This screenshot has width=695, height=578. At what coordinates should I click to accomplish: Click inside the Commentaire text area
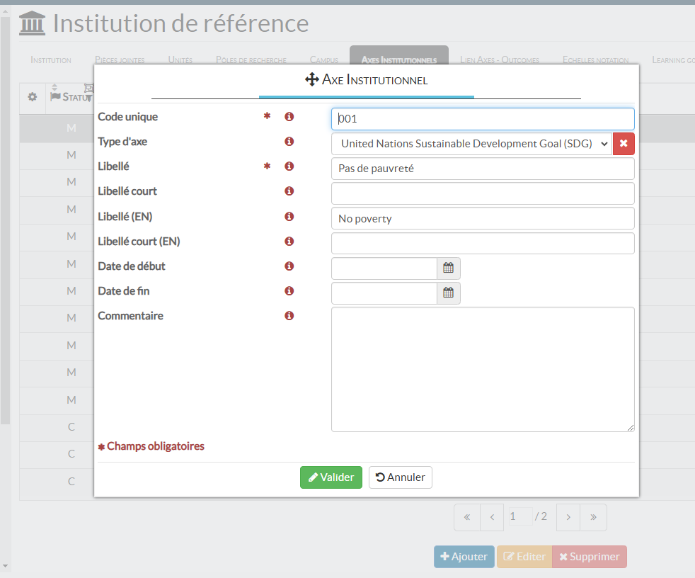click(x=483, y=369)
